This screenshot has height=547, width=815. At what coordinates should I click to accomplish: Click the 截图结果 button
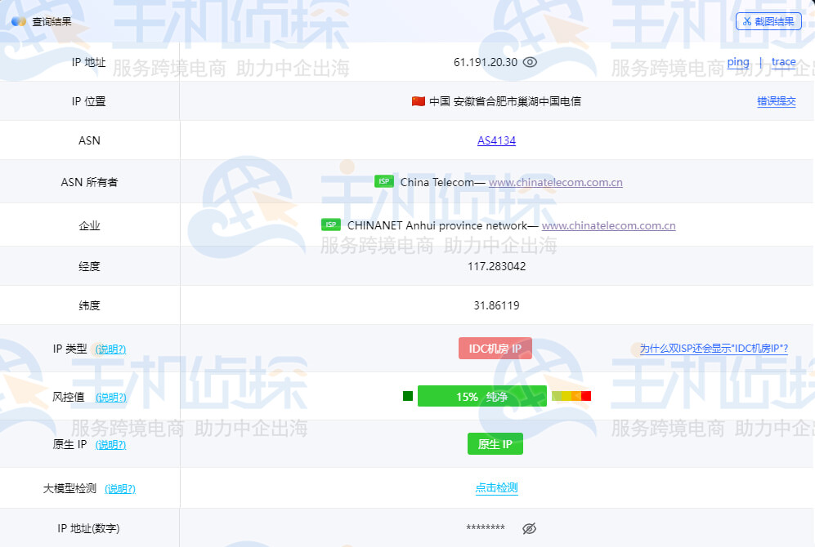768,22
